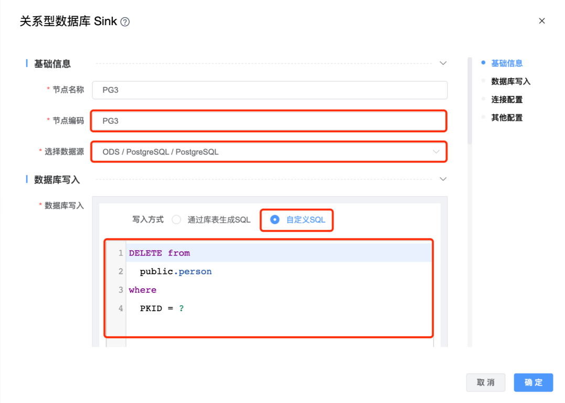Jump to 数据库写入 in side navigation

pos(510,81)
